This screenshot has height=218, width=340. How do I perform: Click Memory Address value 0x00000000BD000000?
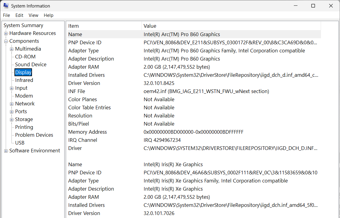point(193,132)
